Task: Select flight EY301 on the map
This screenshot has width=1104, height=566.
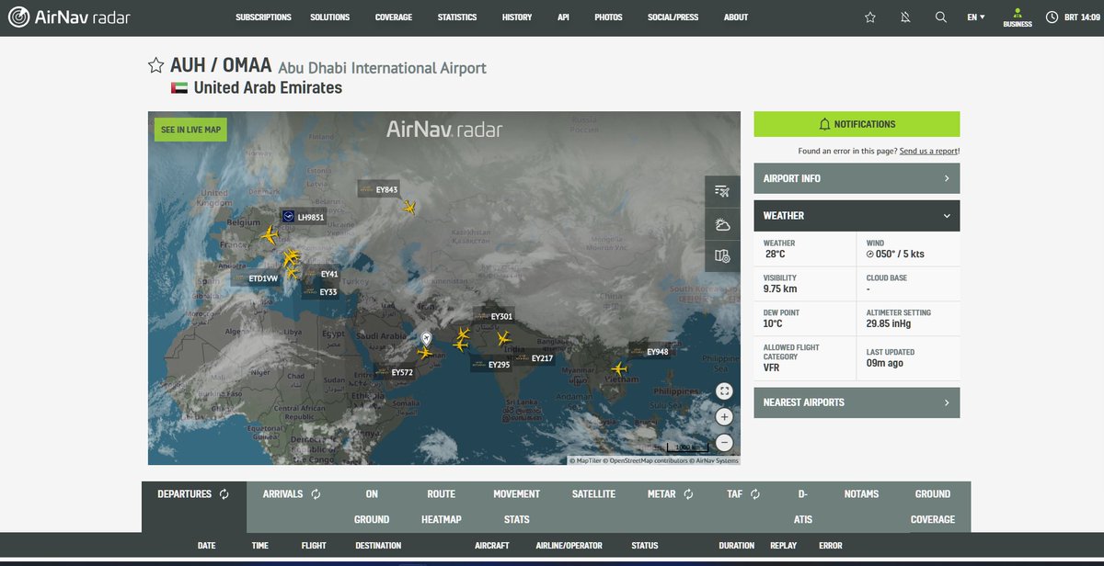Action: tap(494, 316)
